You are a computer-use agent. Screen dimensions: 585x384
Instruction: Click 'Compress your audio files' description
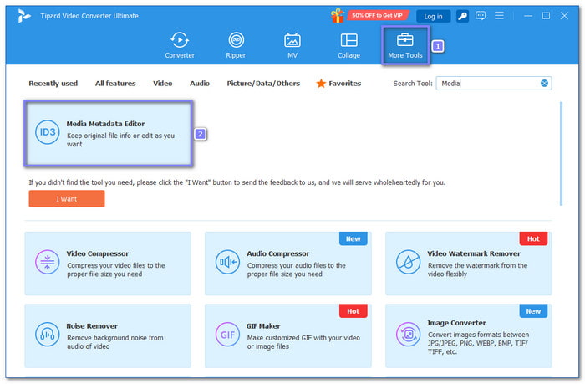(x=296, y=269)
